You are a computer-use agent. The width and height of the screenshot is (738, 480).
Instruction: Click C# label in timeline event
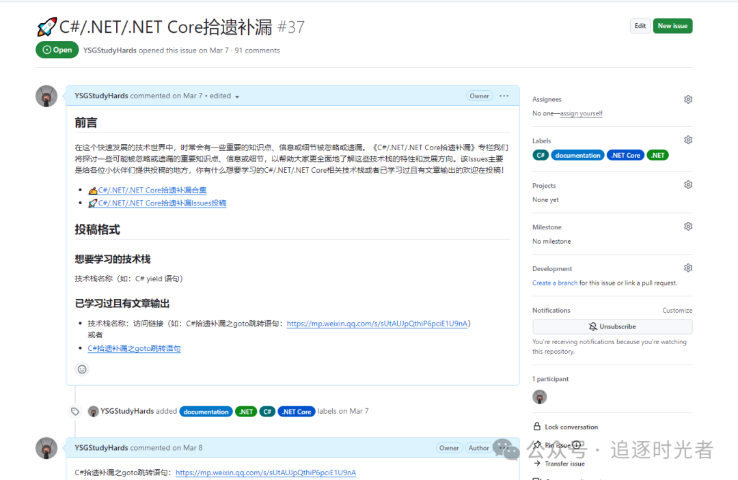pyautogui.click(x=267, y=412)
